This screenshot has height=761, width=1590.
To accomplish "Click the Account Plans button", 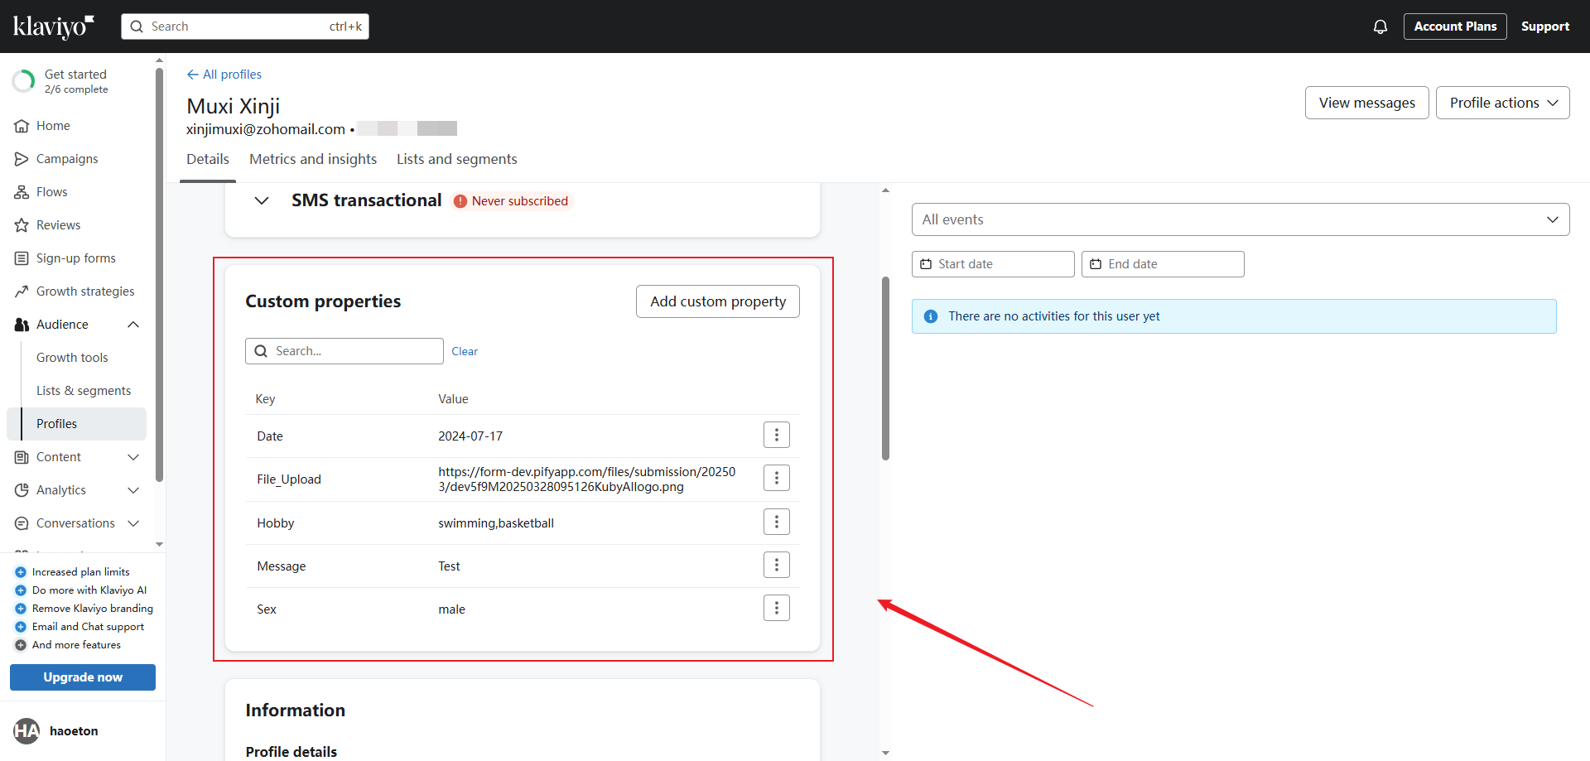I will (1455, 26).
